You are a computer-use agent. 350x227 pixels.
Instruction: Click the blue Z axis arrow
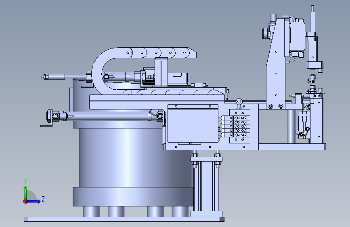click(34, 201)
